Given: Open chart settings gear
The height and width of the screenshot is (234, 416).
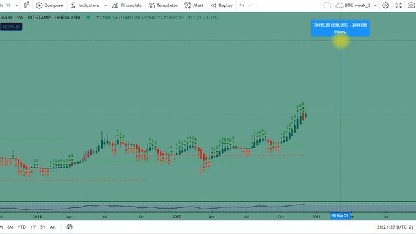Looking at the screenshot, I should (x=385, y=5).
